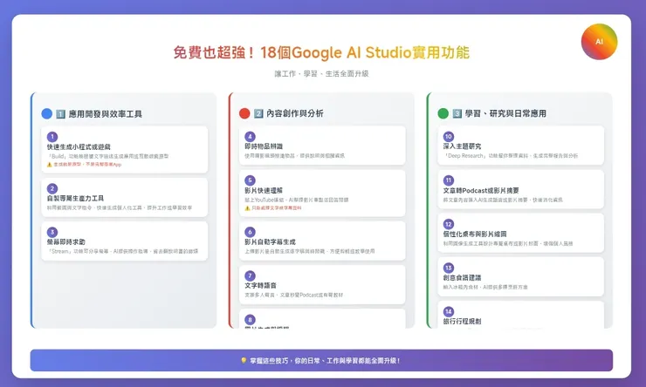Click the keycap 2 icon in the middle column header

(x=258, y=113)
